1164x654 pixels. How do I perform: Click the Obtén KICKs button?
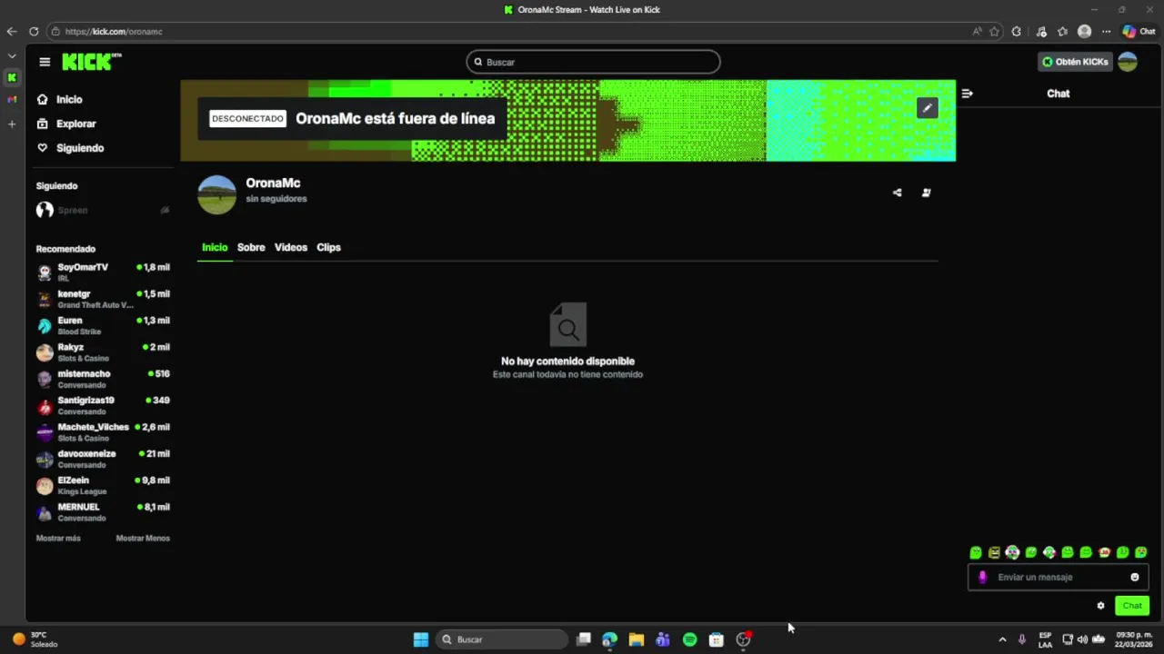[x=1075, y=62]
